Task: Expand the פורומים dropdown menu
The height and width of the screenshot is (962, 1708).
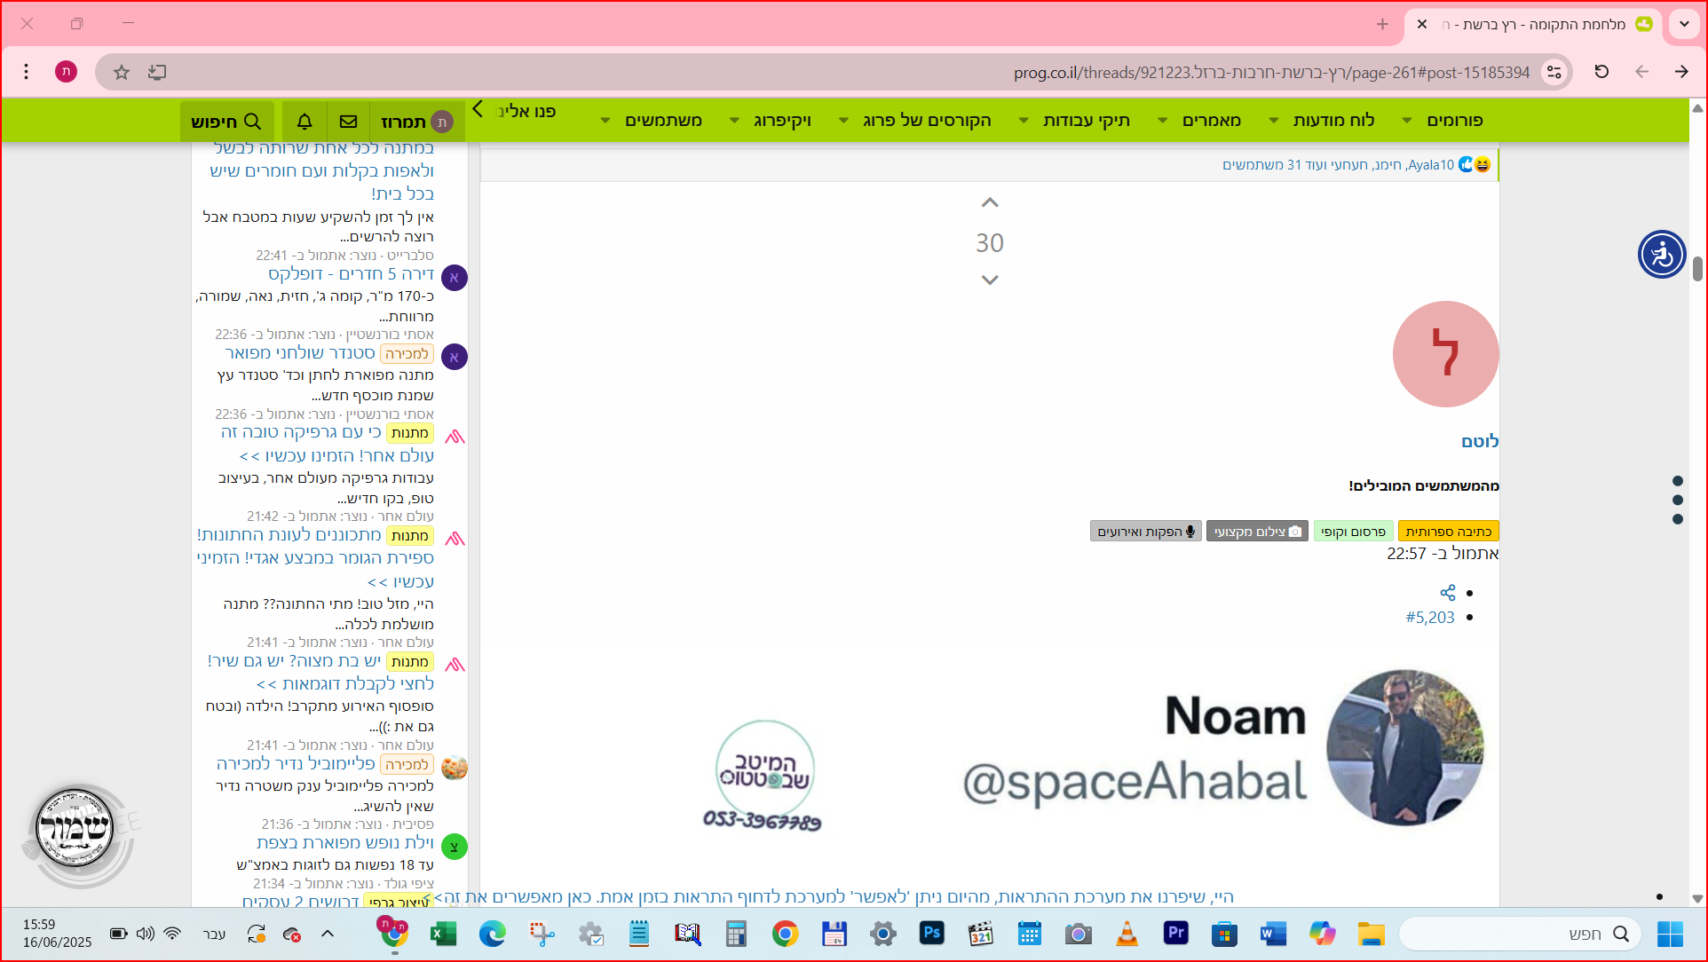Action: point(1407,121)
